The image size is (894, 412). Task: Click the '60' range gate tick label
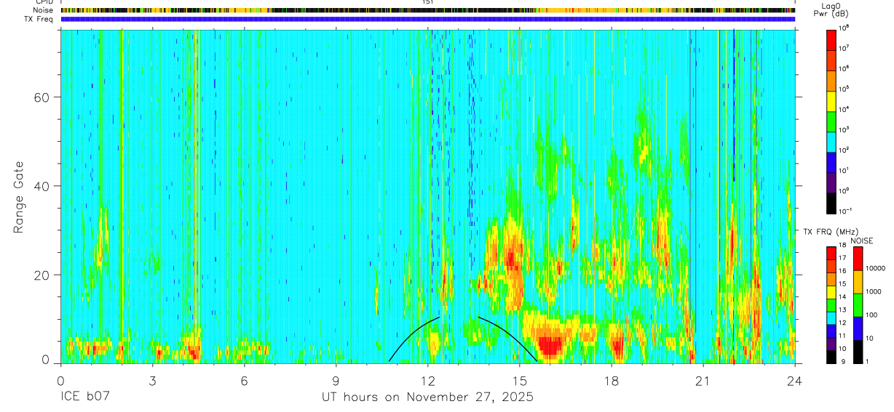pyautogui.click(x=42, y=97)
